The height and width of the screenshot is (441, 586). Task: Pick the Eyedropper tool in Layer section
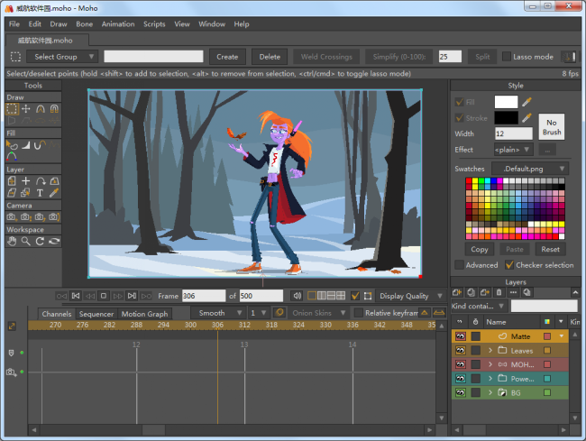click(x=55, y=193)
